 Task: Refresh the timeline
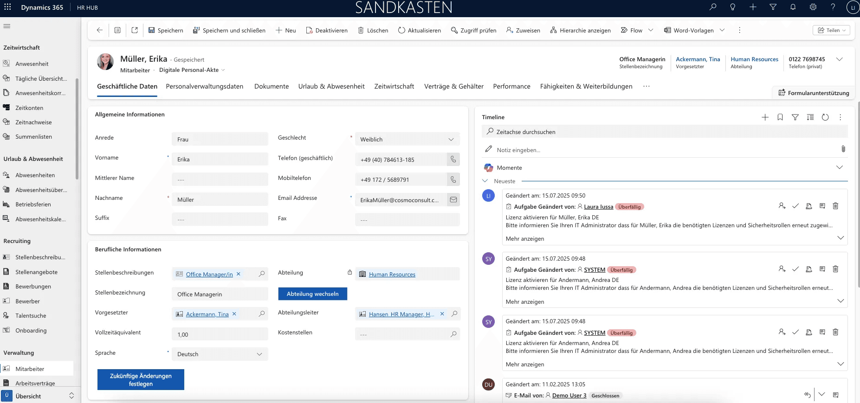(825, 117)
